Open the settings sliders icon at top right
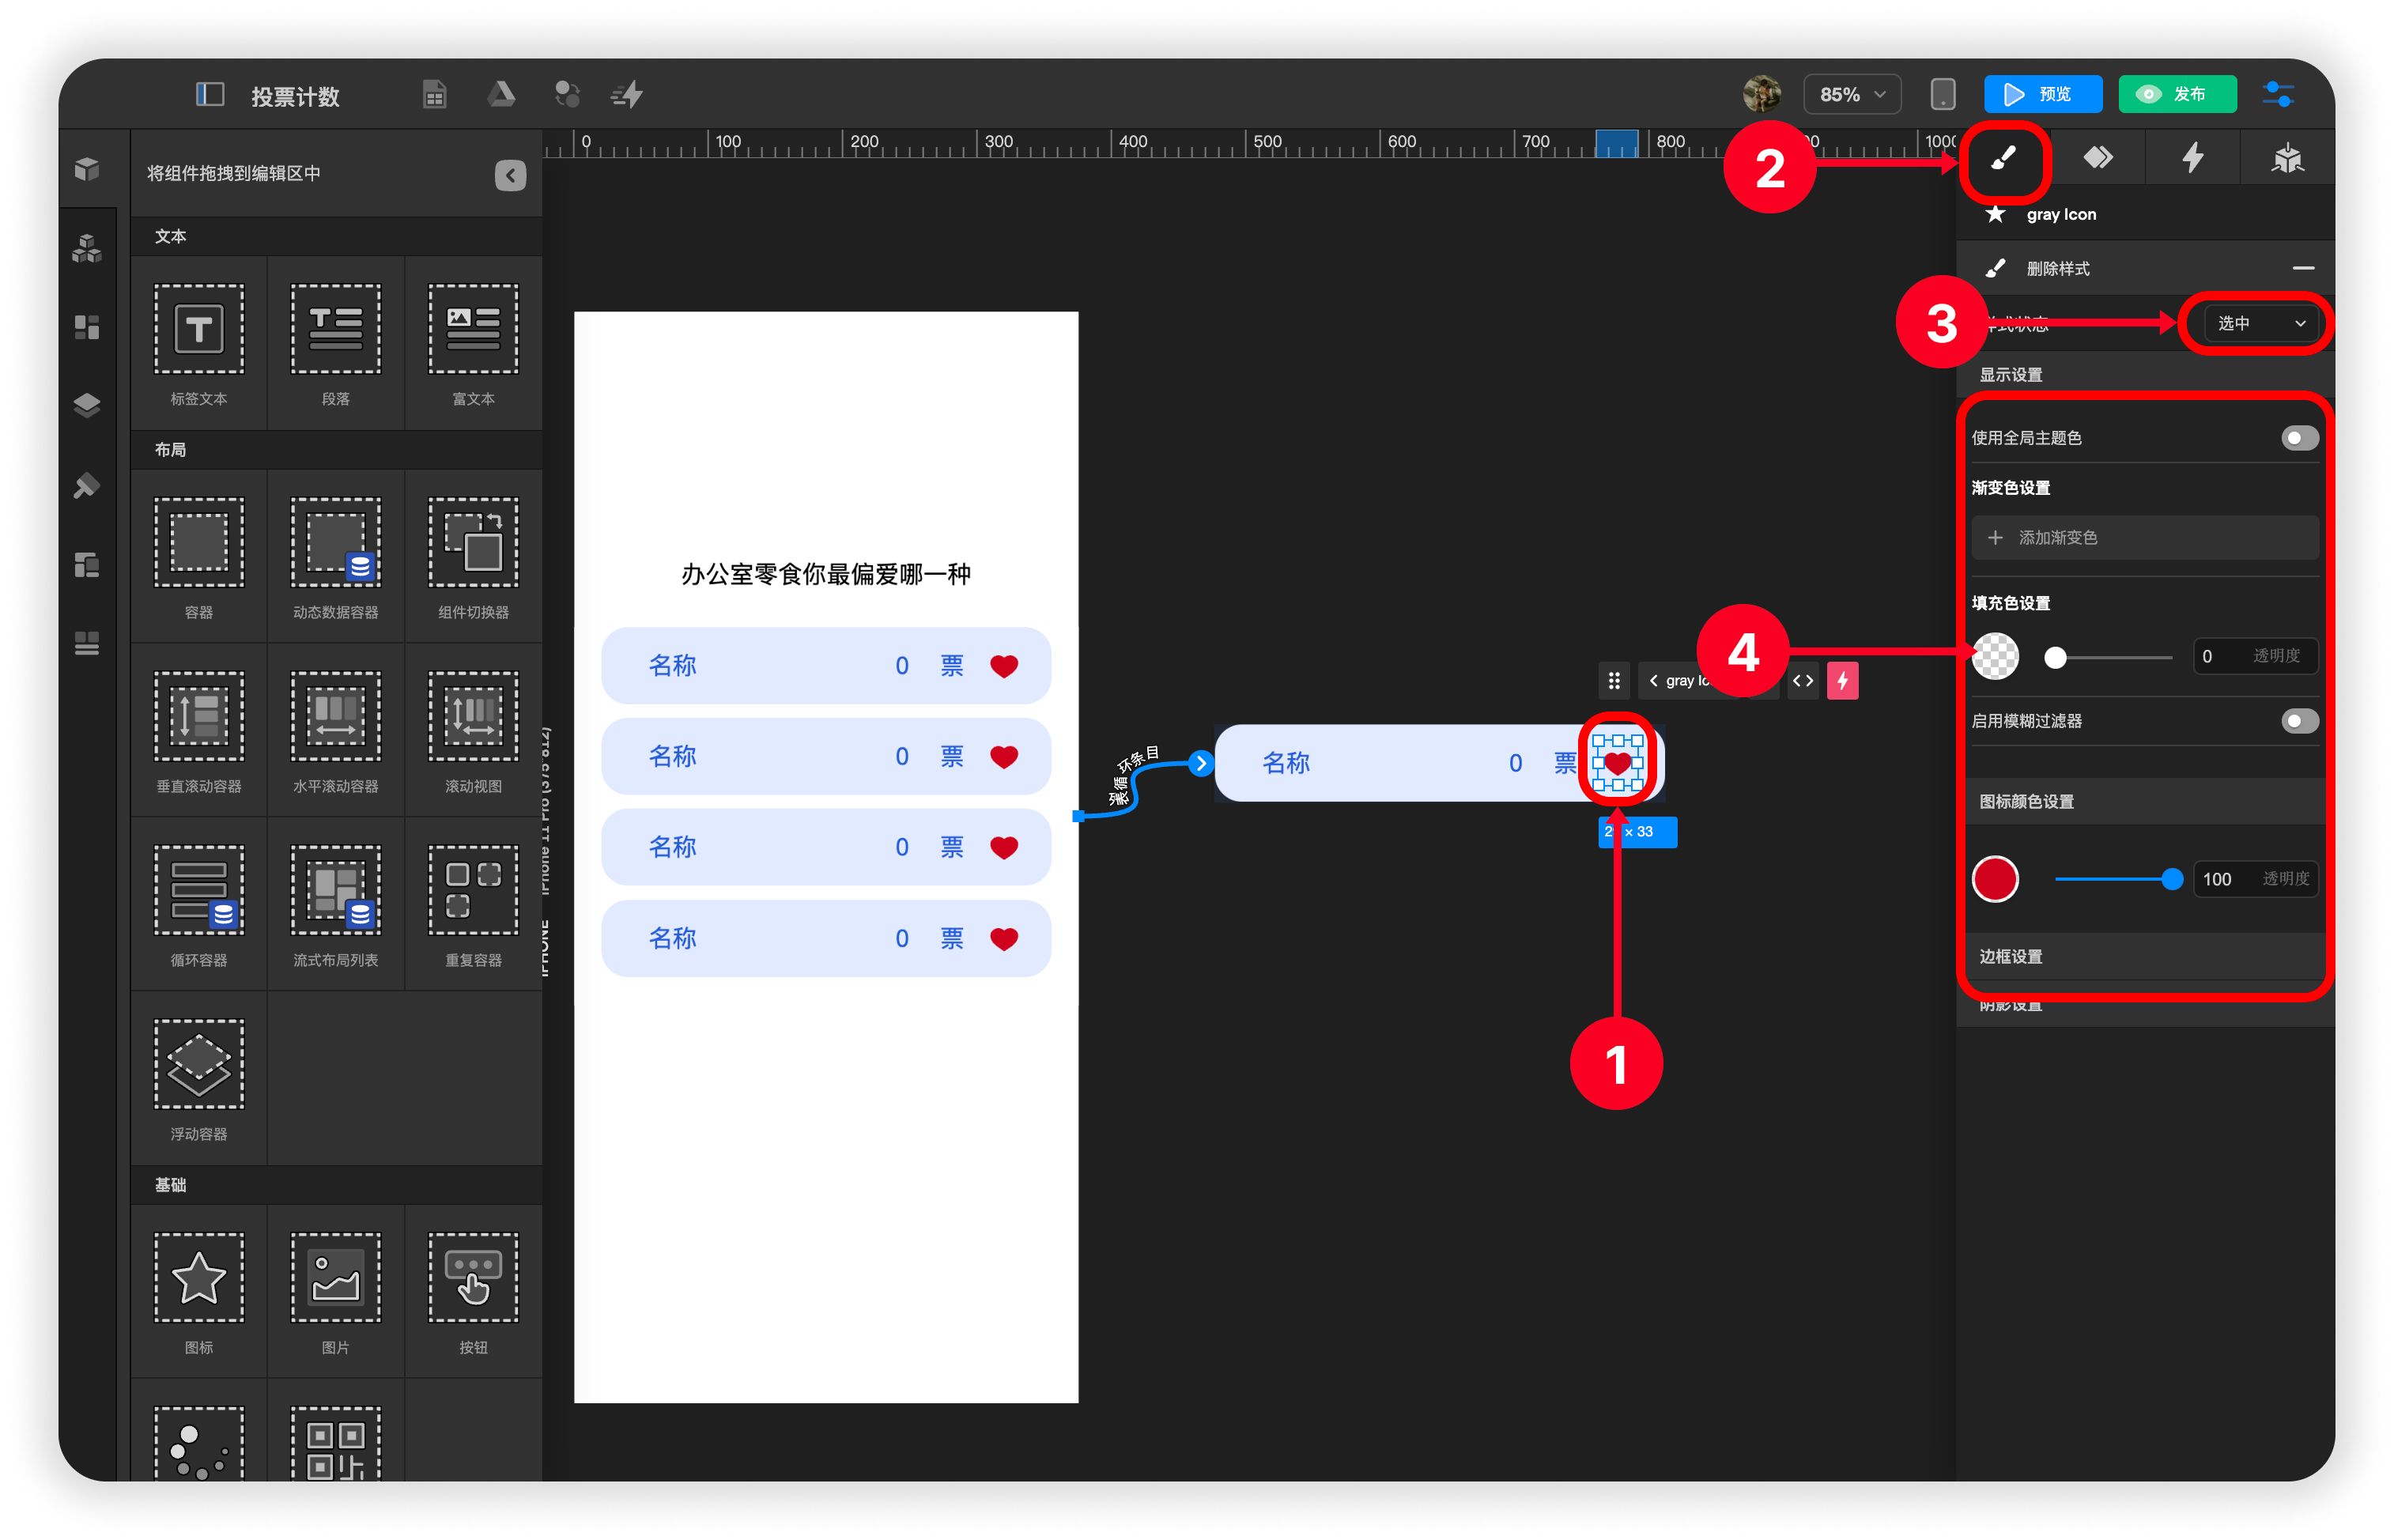The height and width of the screenshot is (1540, 2394). pyautogui.click(x=2279, y=94)
